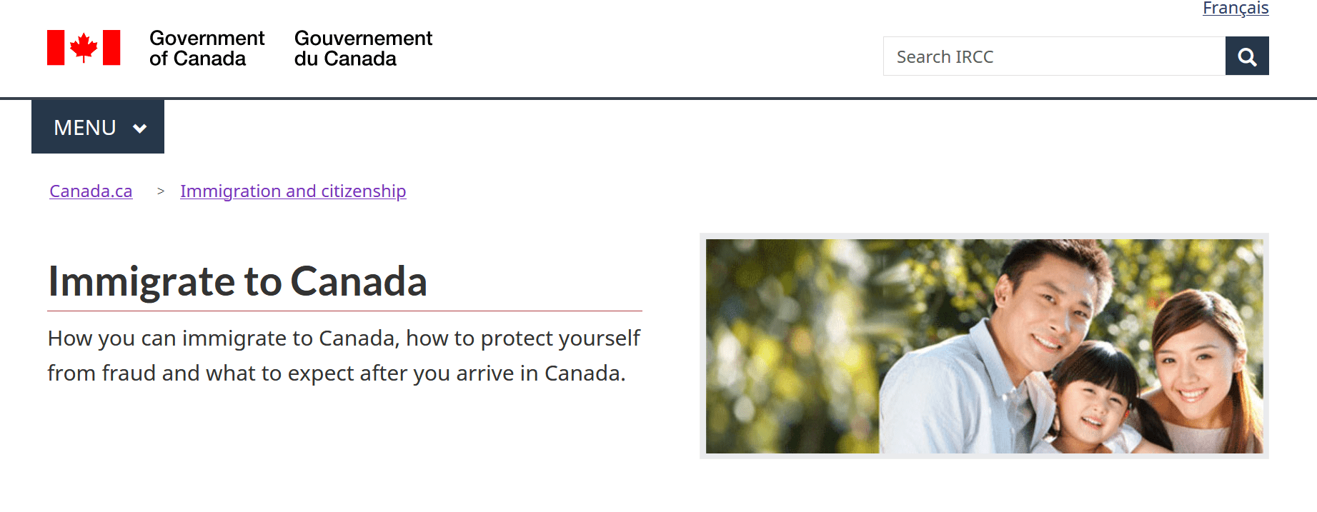1317x512 pixels.
Task: Click the horizontal rule below the heading
Action: (x=344, y=311)
